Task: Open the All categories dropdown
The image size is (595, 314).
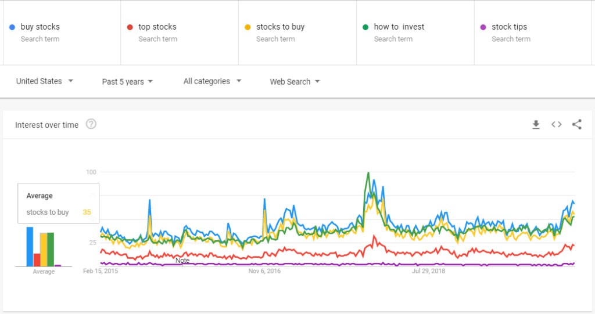Action: 212,81
